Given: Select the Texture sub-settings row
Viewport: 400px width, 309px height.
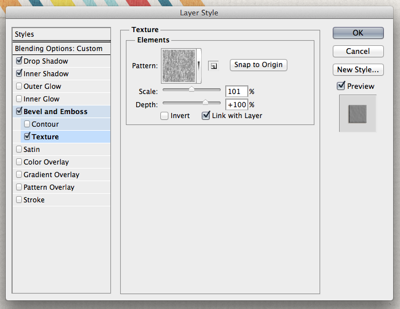Looking at the screenshot, I should pyautogui.click(x=66, y=136).
